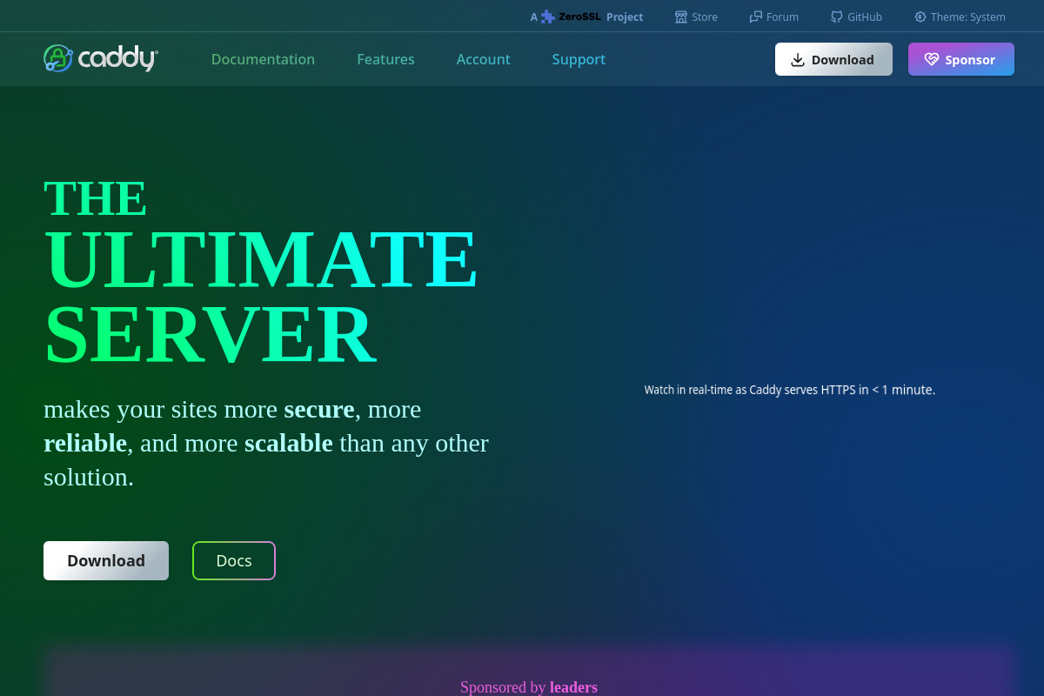1044x696 pixels.
Task: Open the Forum via its chat icon
Action: pyautogui.click(x=756, y=17)
